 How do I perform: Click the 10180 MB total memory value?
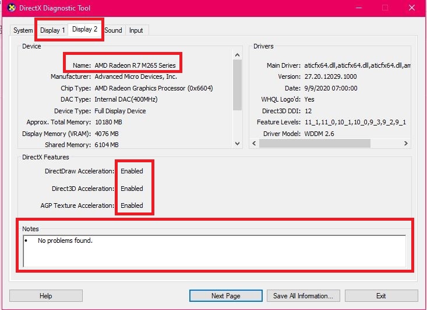(x=108, y=122)
